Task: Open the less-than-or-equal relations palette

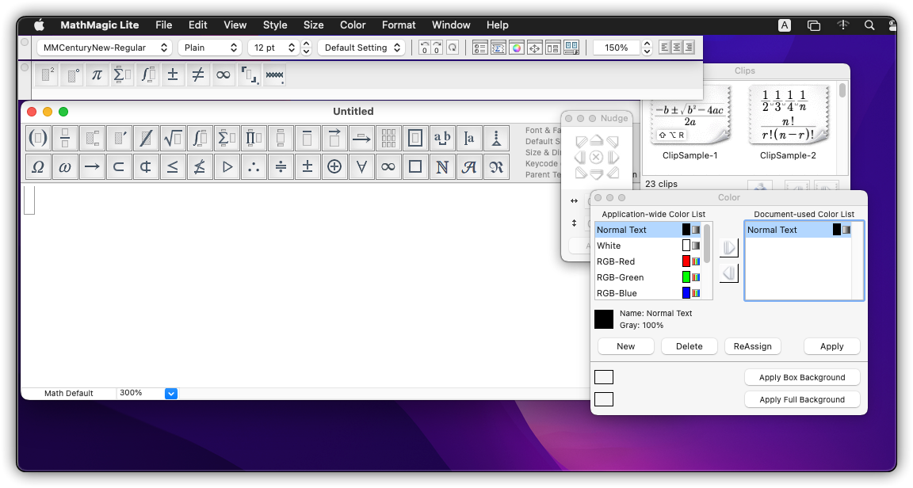Action: click(x=172, y=167)
